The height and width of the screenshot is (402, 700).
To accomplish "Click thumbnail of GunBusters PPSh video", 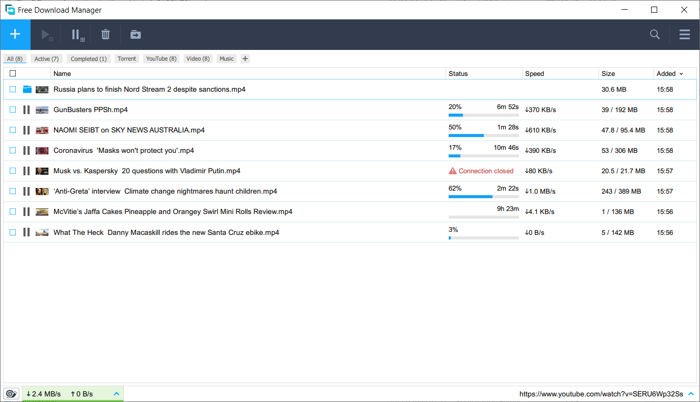I will coord(42,110).
